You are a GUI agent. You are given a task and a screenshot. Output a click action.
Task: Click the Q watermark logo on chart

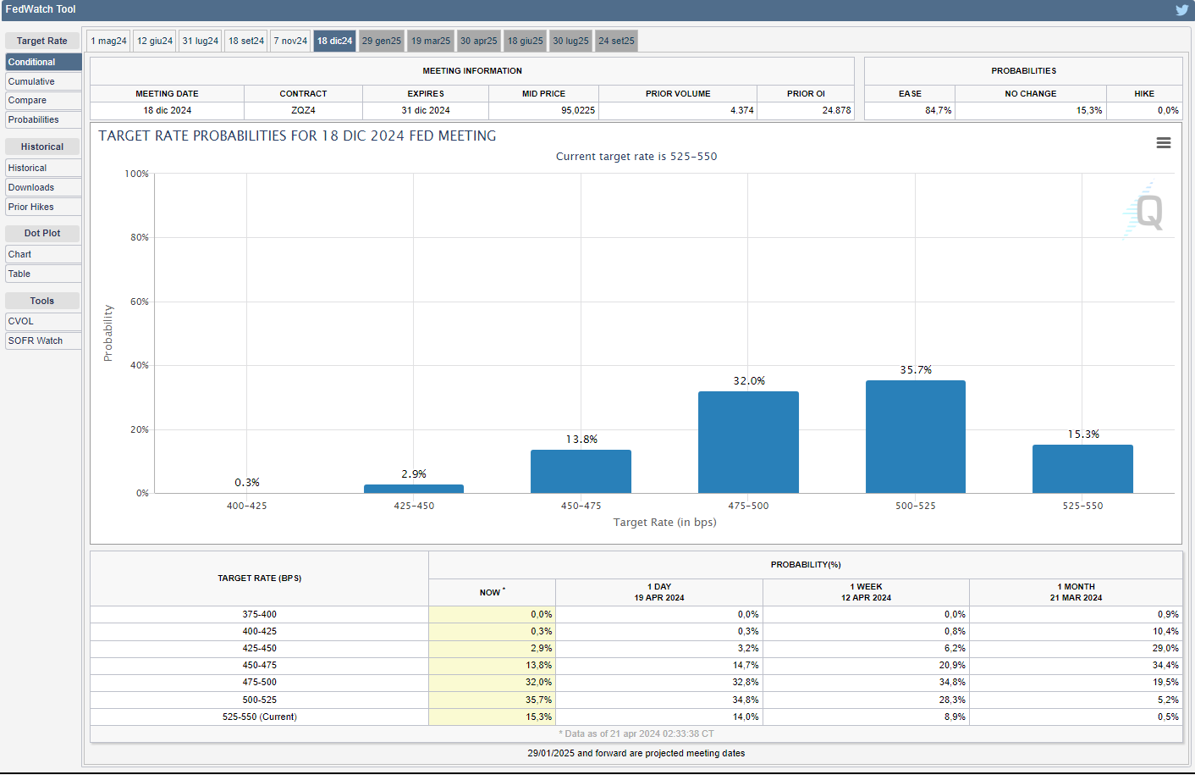coord(1147,211)
